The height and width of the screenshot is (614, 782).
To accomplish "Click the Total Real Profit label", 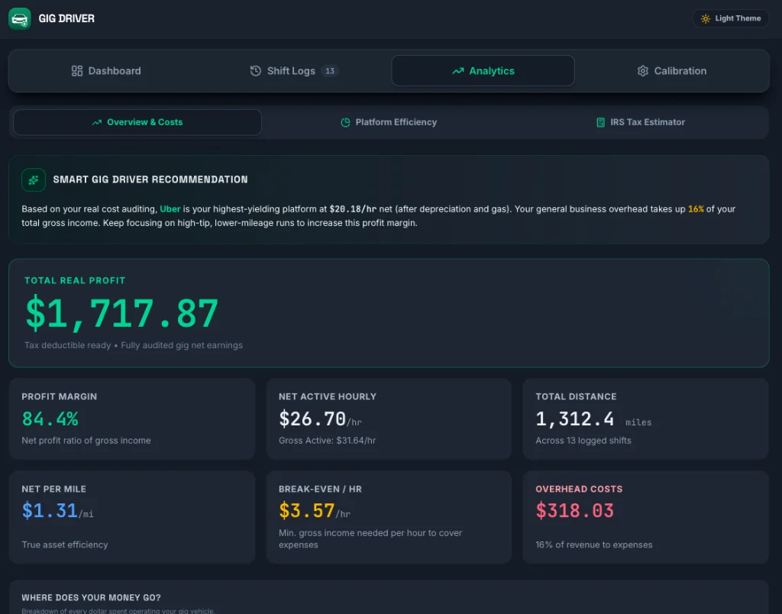I will tap(75, 280).
